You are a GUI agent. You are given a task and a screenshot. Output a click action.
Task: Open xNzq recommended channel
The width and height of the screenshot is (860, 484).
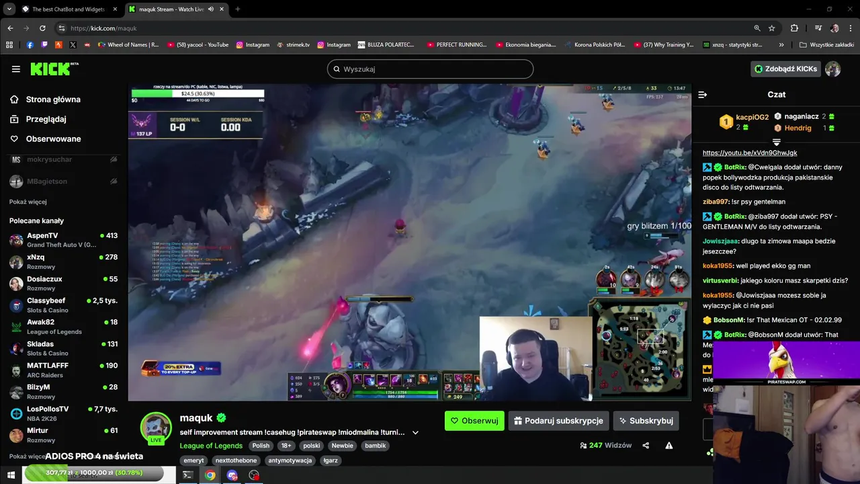coord(64,261)
